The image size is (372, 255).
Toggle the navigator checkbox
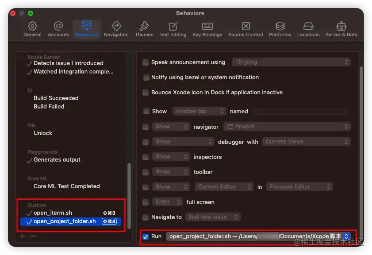pyautogui.click(x=146, y=127)
